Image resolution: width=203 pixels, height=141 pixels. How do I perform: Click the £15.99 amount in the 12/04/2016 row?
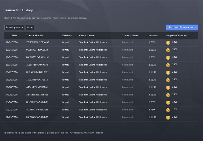pos(152,50)
